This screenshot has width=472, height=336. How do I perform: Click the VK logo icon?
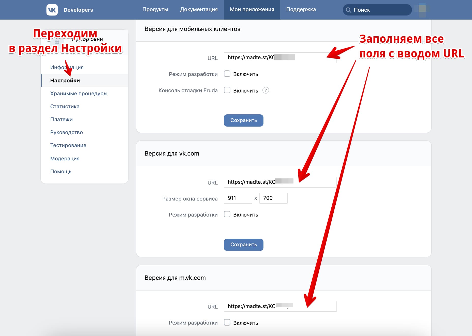coord(52,10)
